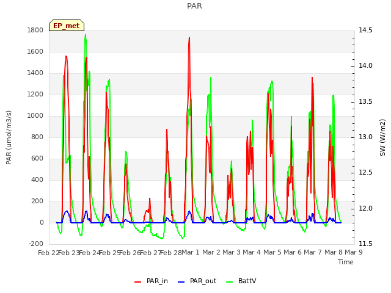
Task: Click the 11.5 right axis value
Action: 365,244
